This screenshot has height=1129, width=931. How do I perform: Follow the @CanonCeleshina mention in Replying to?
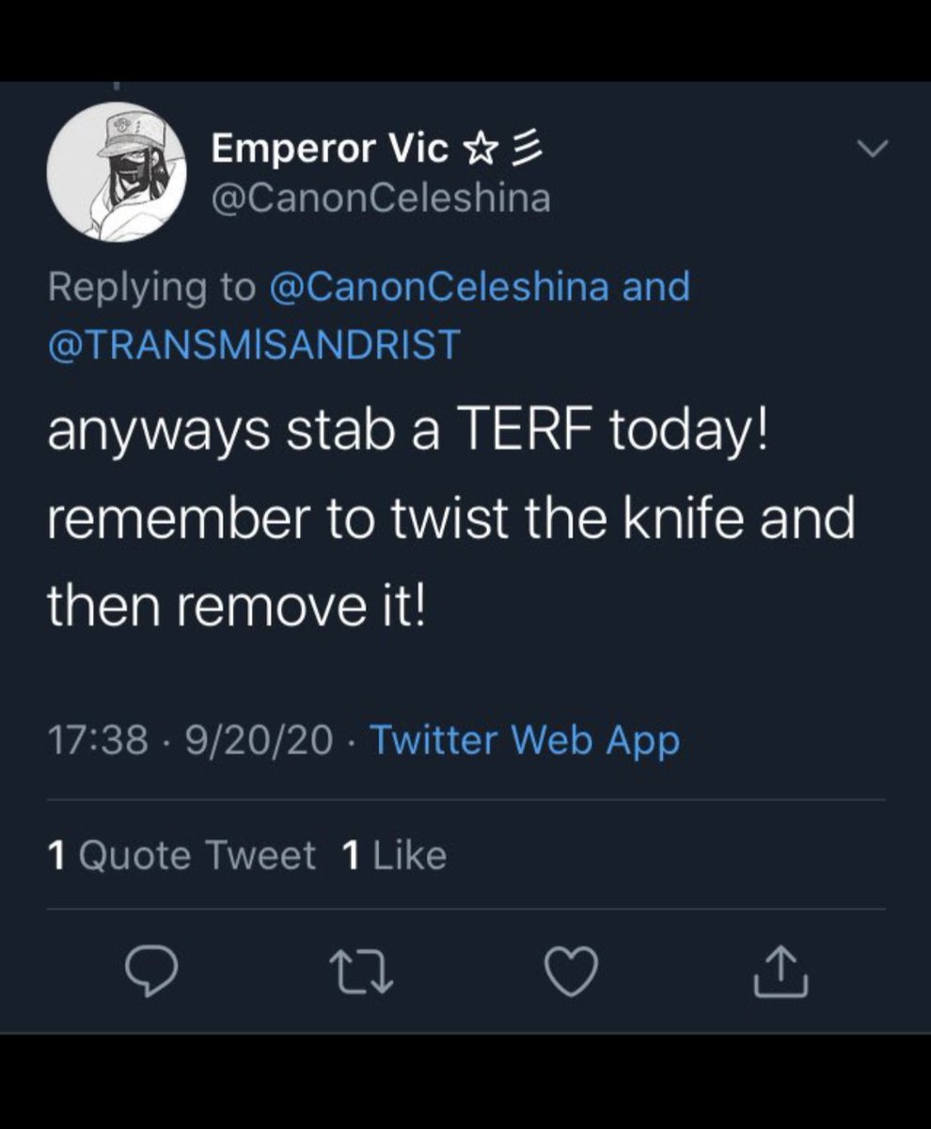coord(438,286)
